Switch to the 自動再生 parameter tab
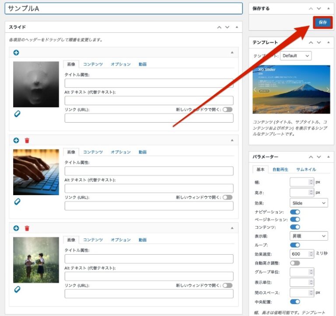 280,169
